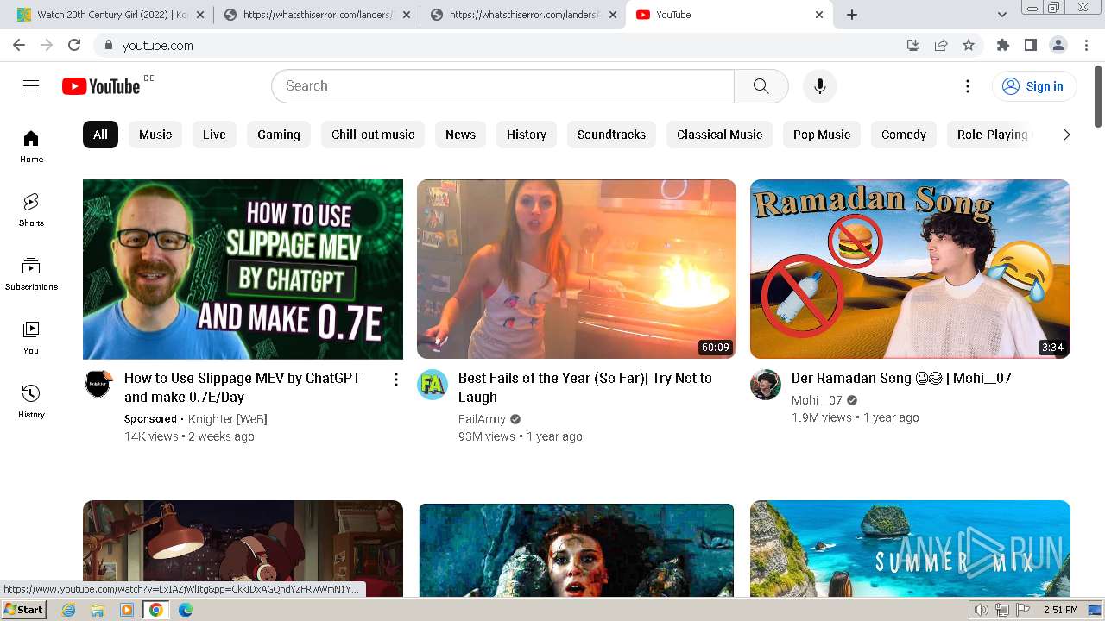The height and width of the screenshot is (621, 1105).
Task: Click the search magnifier button
Action: click(761, 85)
